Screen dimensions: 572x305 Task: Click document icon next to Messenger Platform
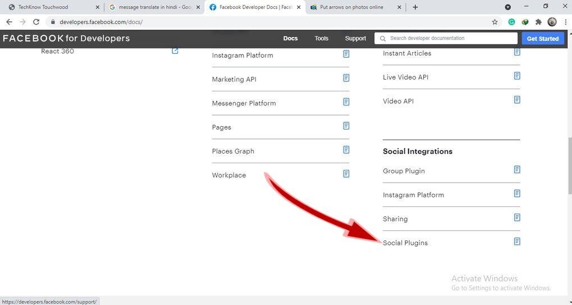[346, 102]
